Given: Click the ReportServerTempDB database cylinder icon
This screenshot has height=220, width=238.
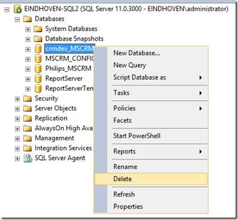Looking at the screenshot, I should coord(38,89).
